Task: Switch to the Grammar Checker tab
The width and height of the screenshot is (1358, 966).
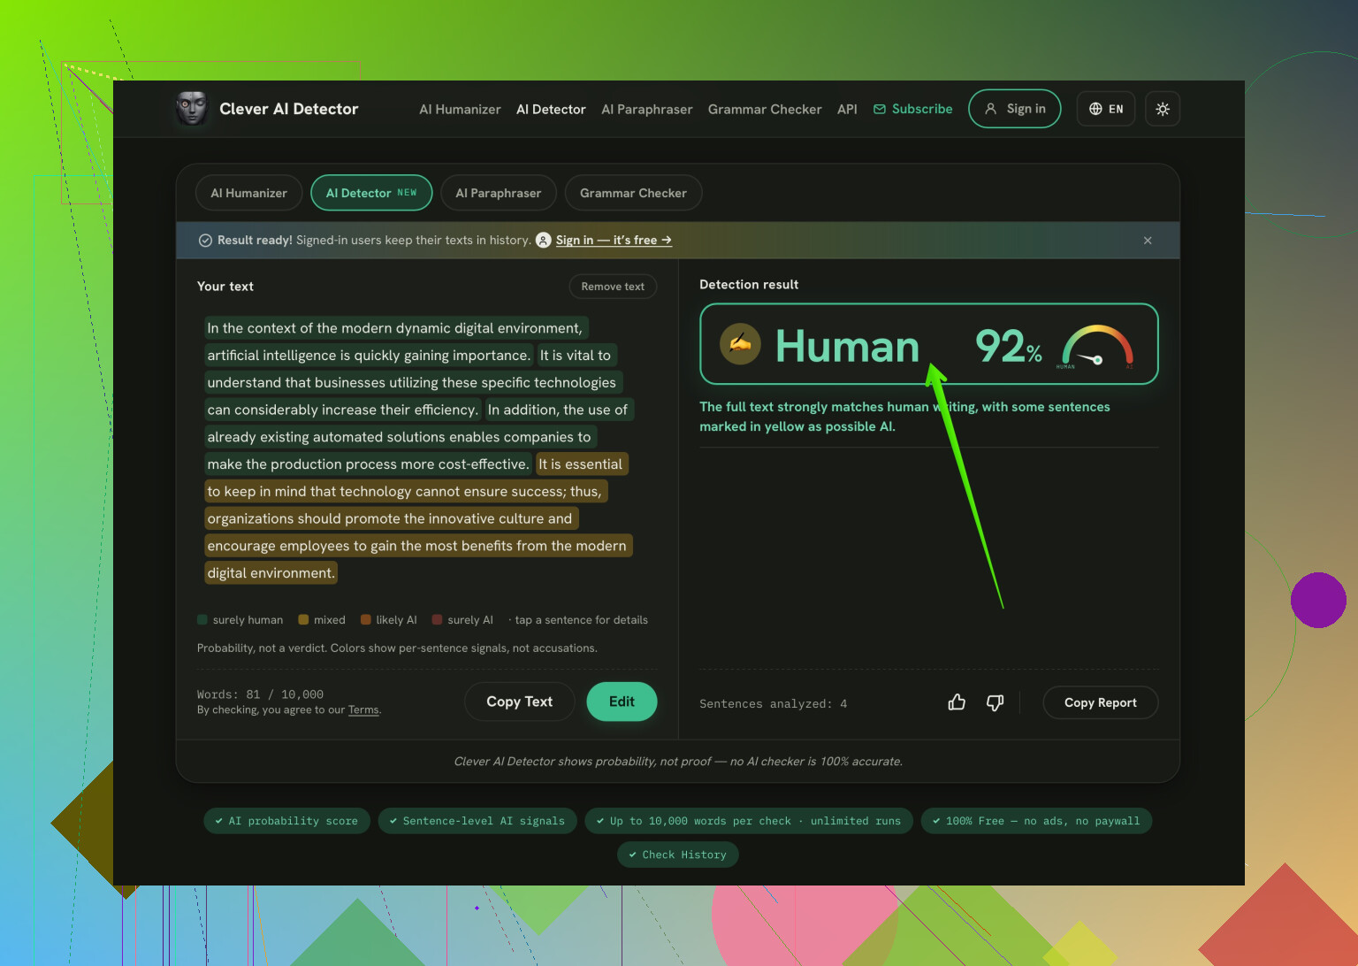Action: point(633,193)
